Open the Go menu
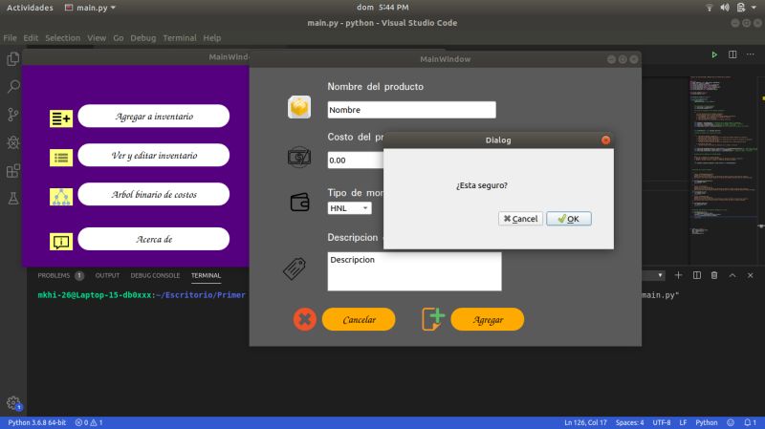The width and height of the screenshot is (765, 429). (118, 38)
